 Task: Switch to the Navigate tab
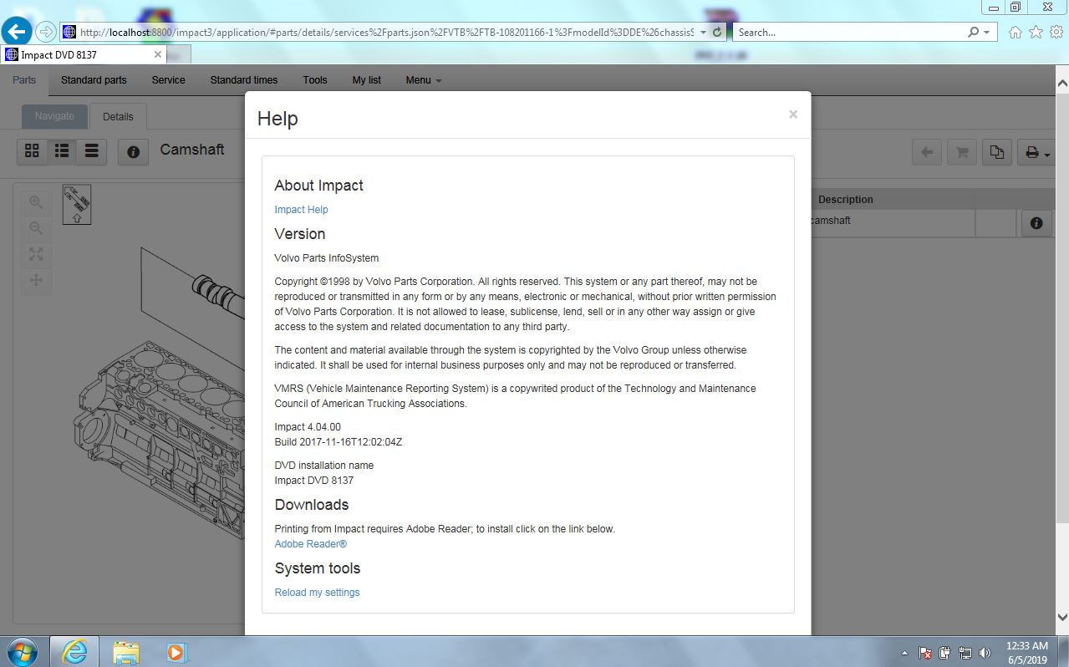54,116
